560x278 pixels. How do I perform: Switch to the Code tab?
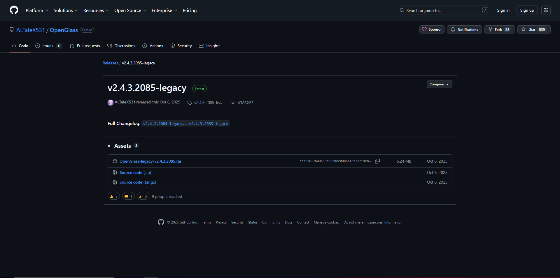pos(20,46)
